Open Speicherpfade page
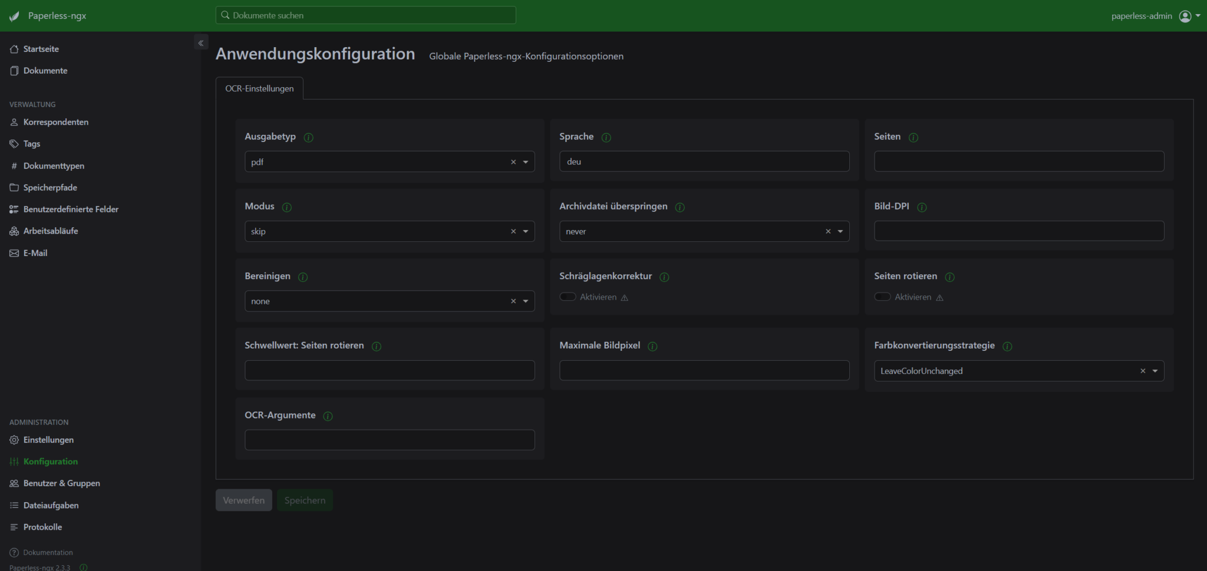Viewport: 1207px width, 571px height. click(x=44, y=188)
